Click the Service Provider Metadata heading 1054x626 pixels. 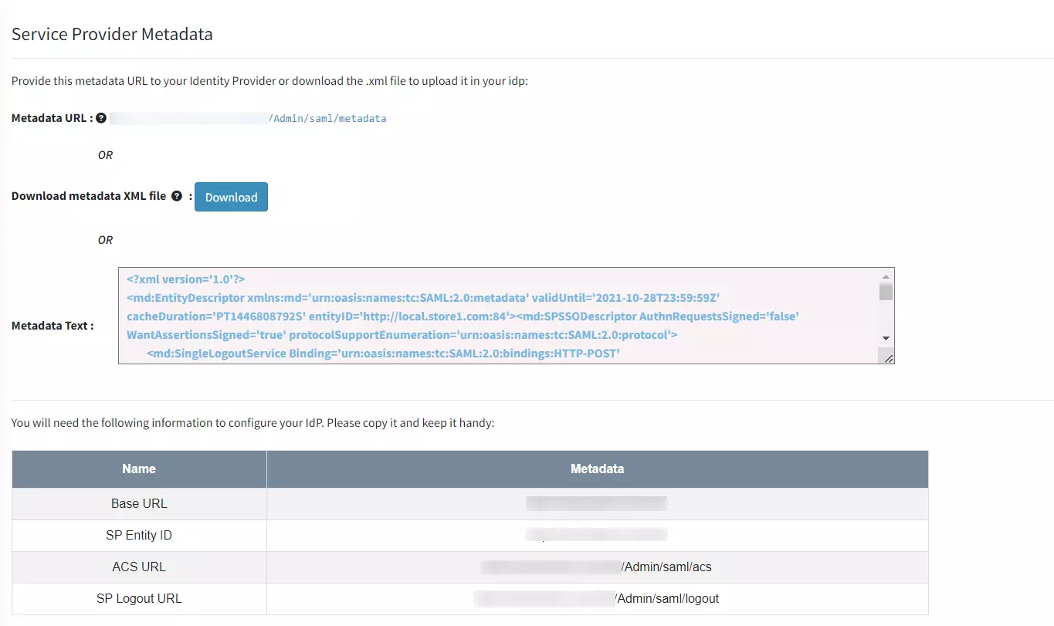(x=112, y=34)
